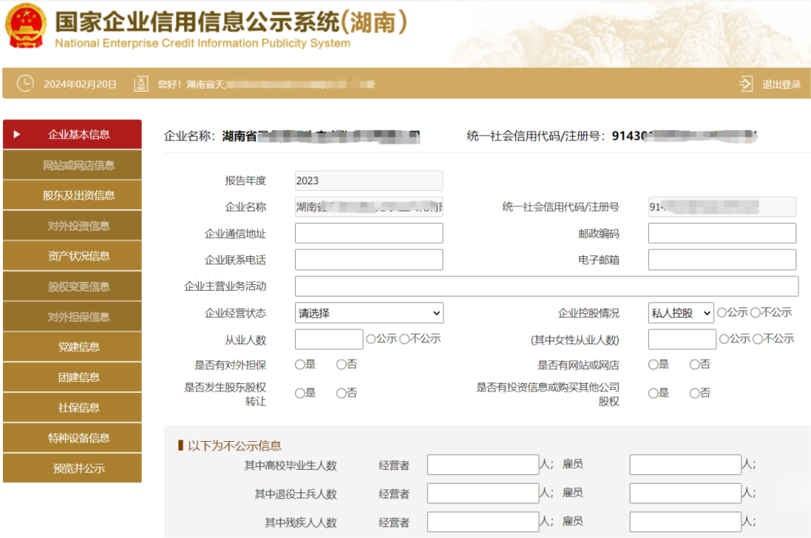Click the clock icon beside the date

(25, 83)
